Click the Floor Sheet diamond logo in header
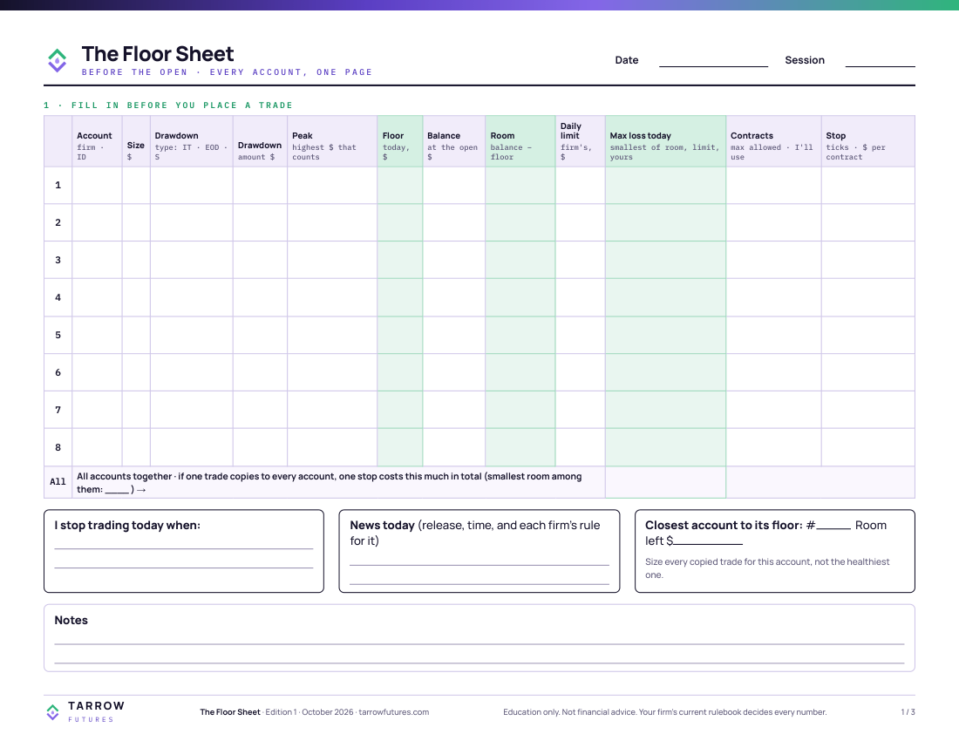 click(x=57, y=60)
